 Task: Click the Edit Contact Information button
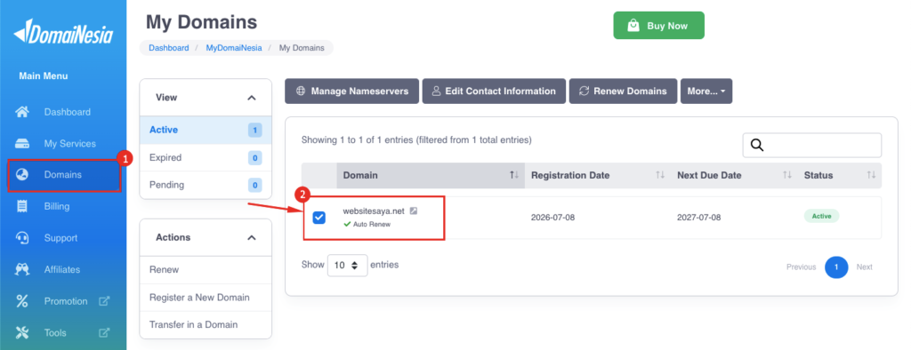point(494,91)
